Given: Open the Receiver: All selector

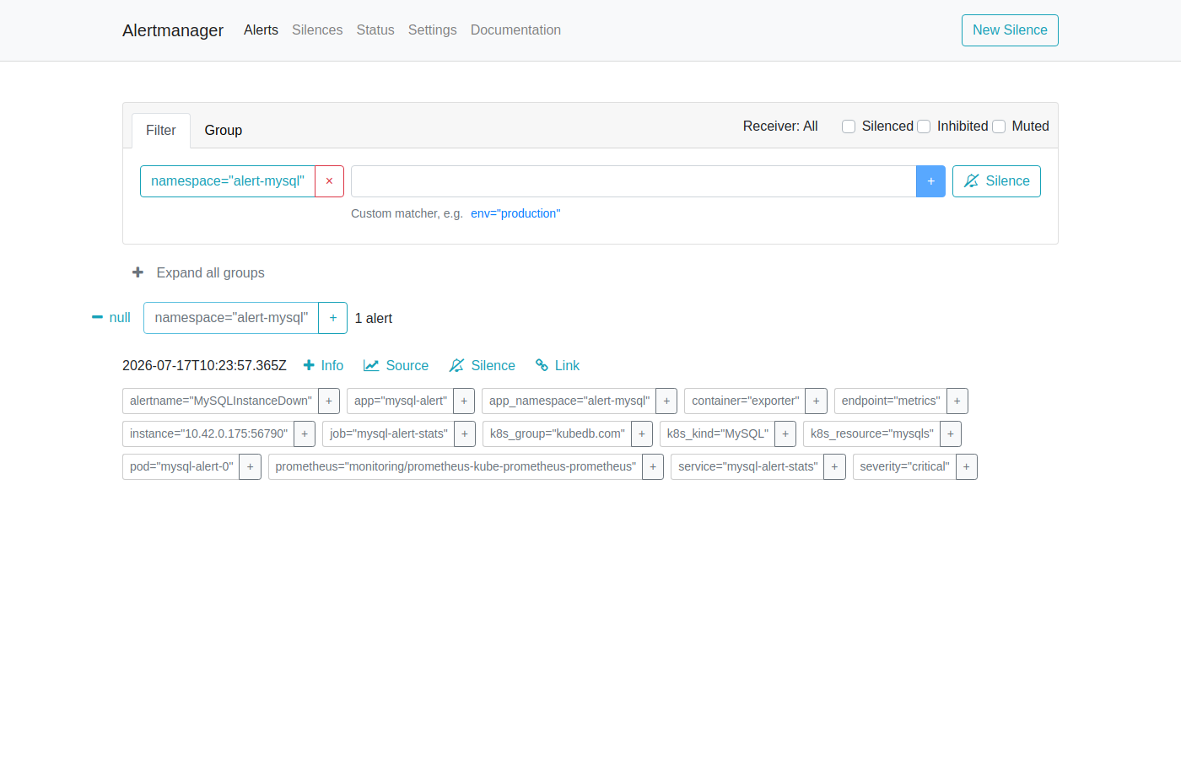Looking at the screenshot, I should [780, 126].
